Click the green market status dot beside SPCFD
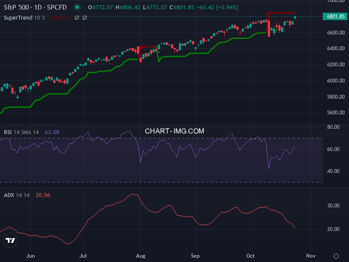Image resolution: width=349 pixels, height=262 pixels. 76,7
